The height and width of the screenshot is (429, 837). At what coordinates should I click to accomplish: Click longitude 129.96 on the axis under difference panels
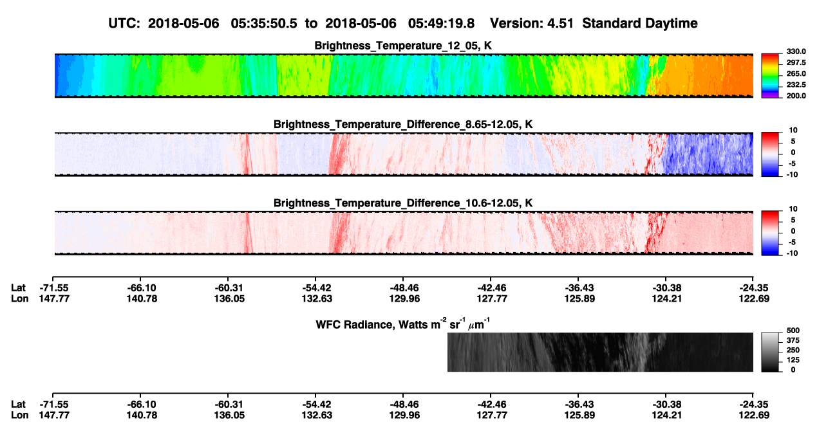[x=403, y=298]
